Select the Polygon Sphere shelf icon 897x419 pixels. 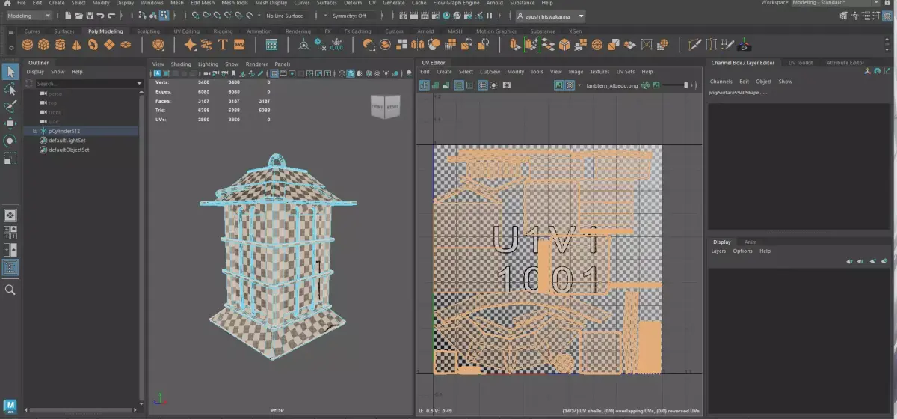[x=27, y=45]
